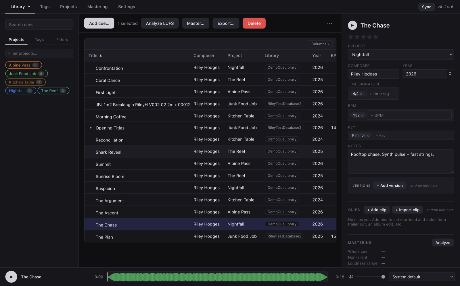Toggle the Nightfall project filter chip

(21, 91)
